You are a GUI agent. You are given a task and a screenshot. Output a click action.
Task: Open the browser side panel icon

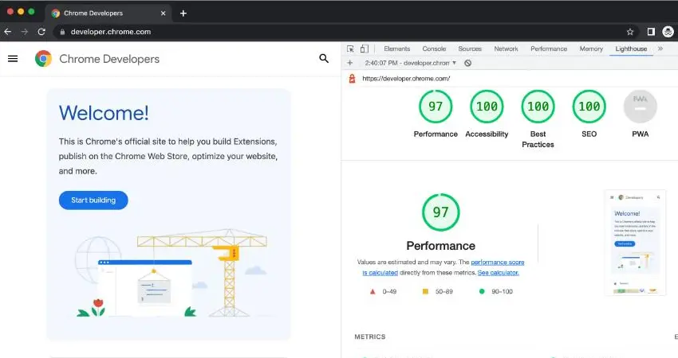click(x=651, y=32)
